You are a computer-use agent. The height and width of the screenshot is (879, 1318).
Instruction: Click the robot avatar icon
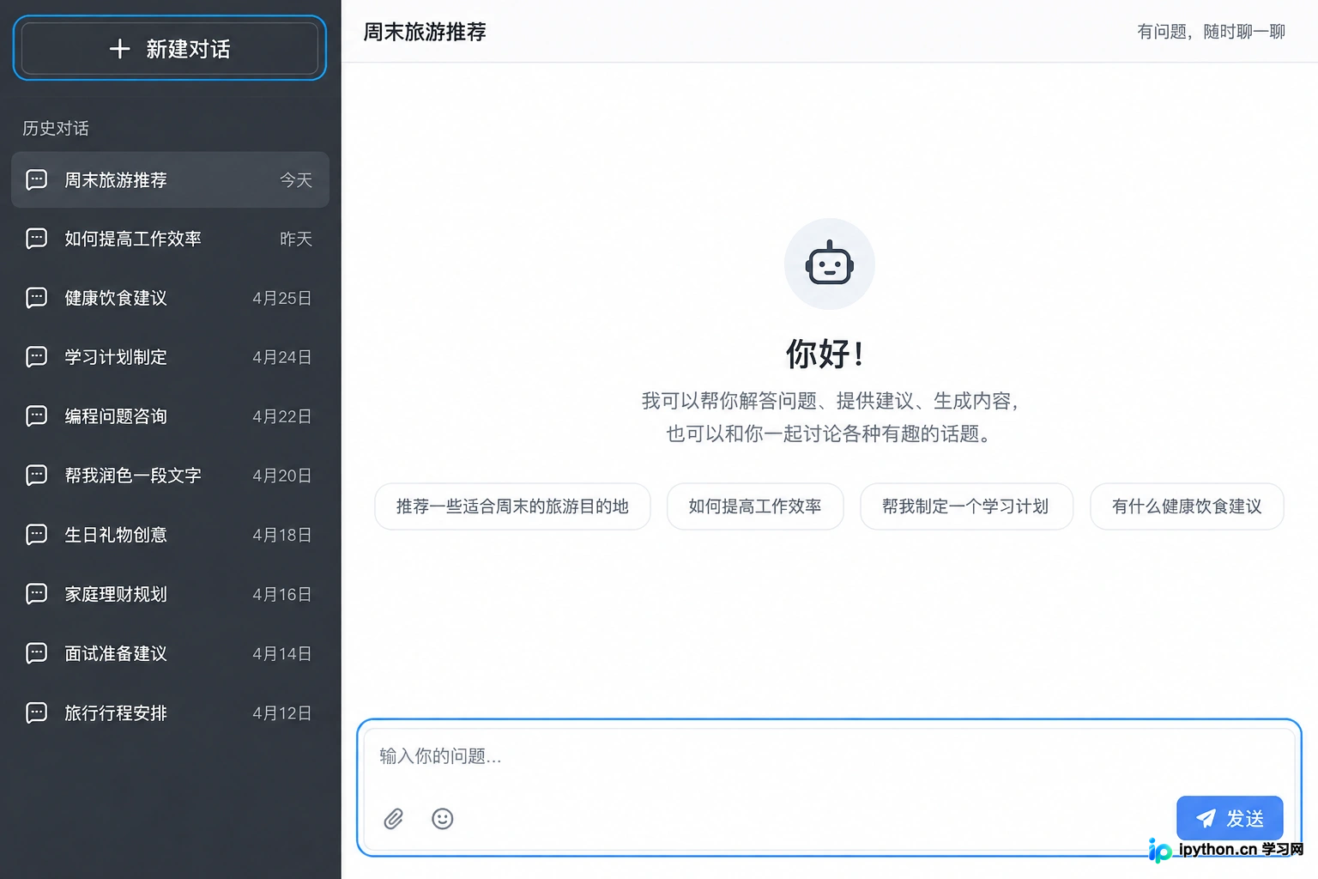[830, 264]
